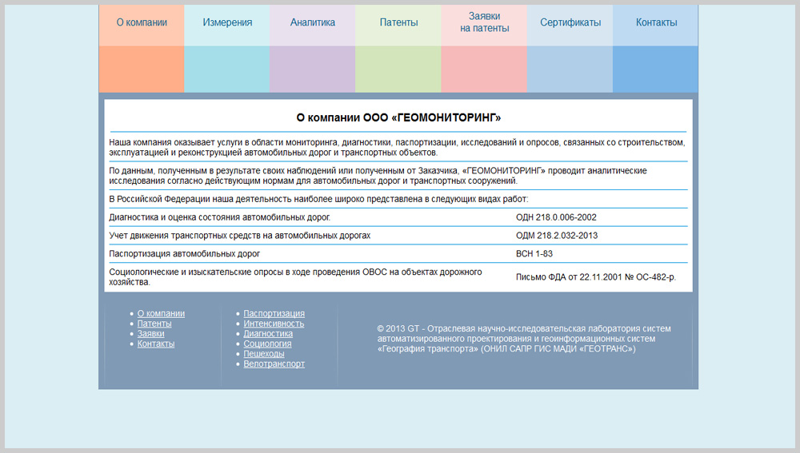Viewport: 800px width, 453px height.
Task: Click the footer «Контакты» link
Action: point(156,344)
